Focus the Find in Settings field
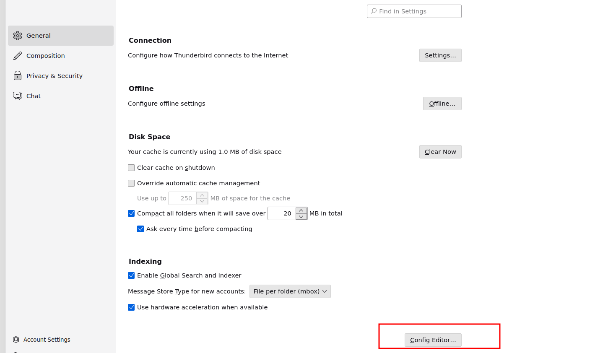The image size is (608, 353). pos(417,11)
